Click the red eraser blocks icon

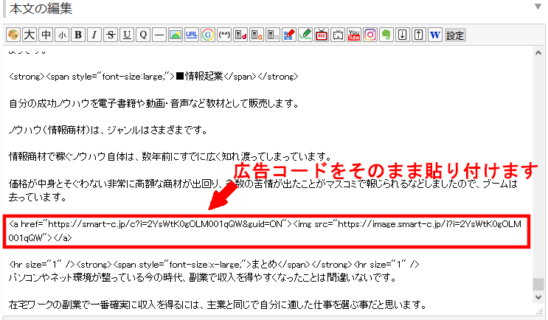[289, 35]
